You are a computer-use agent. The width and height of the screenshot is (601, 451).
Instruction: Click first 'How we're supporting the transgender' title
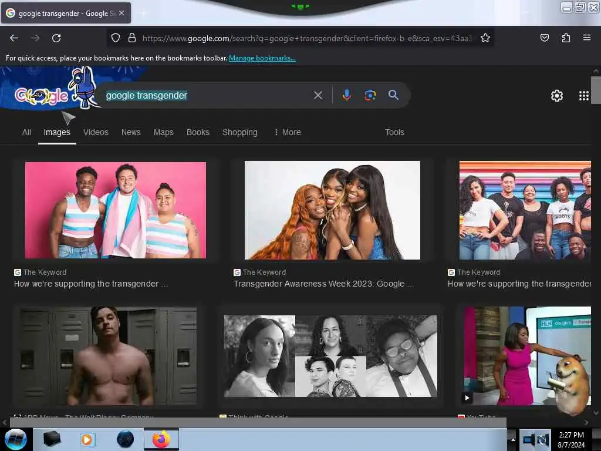(91, 284)
